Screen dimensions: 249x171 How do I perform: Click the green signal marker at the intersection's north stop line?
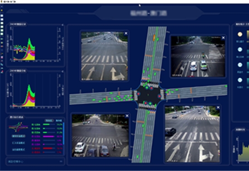click(x=147, y=87)
